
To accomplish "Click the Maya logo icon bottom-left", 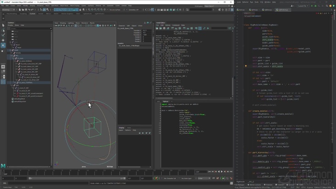I will 3,166.
